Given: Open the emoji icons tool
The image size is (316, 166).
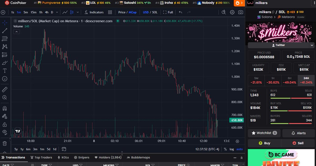Looking at the screenshot, I should point(4,79).
